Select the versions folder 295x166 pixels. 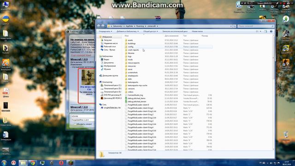tap(131, 89)
